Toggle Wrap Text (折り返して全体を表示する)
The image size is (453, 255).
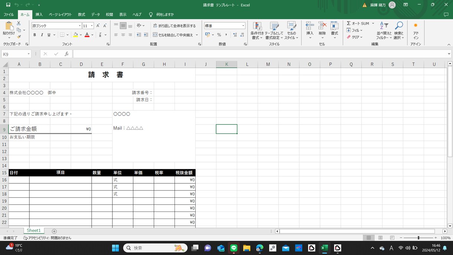174,26
